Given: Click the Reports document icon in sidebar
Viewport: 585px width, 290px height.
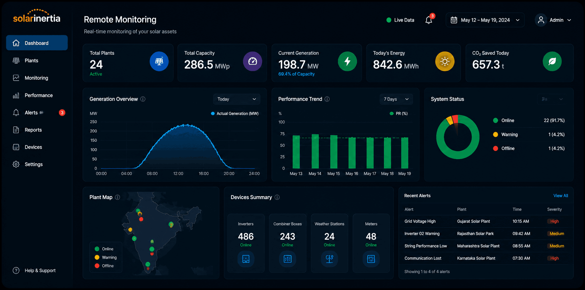Looking at the screenshot, I should coord(16,130).
